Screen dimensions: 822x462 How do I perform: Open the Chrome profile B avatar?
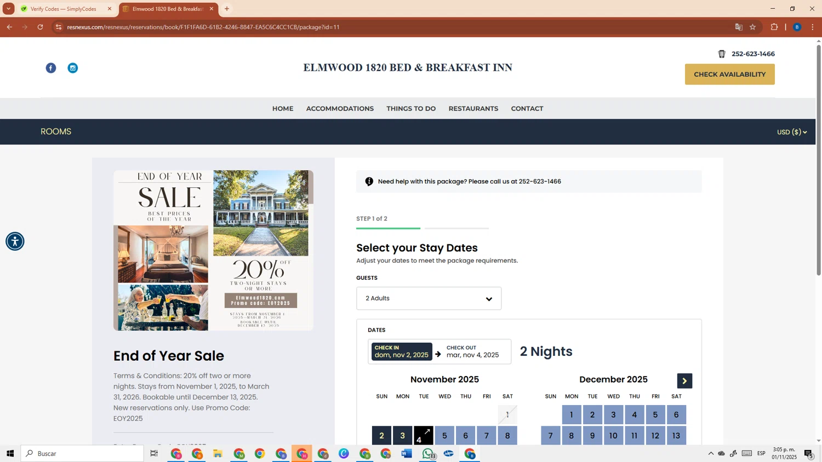pos(797,27)
